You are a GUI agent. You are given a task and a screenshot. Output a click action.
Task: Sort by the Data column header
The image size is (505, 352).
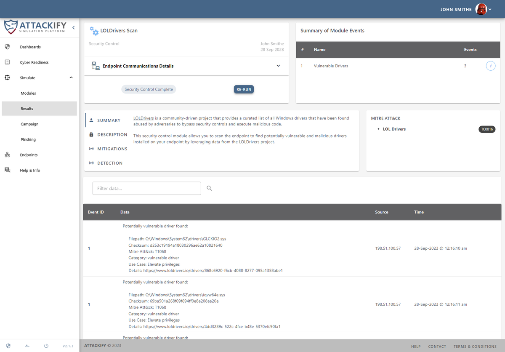point(125,212)
